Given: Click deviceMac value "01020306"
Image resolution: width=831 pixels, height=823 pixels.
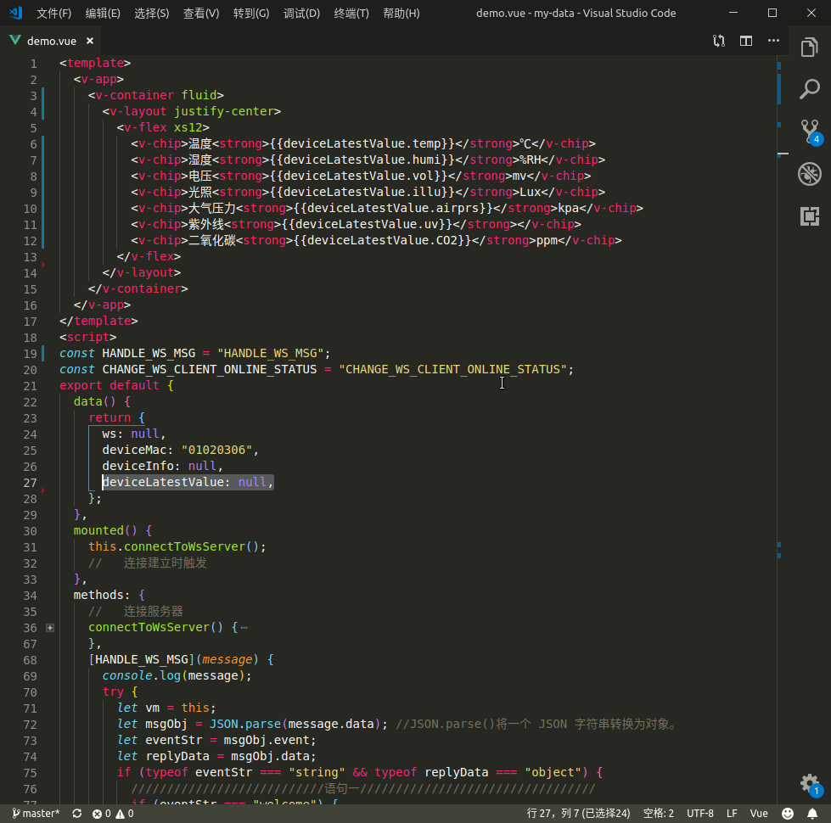Looking at the screenshot, I should tap(216, 451).
